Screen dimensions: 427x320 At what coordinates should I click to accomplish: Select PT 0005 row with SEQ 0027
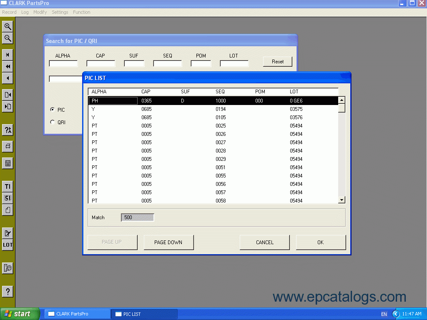213,142
